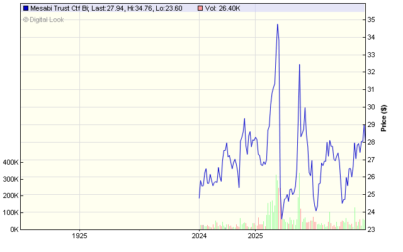Screen dimensions: 403x252
Task: Click the 28 price axis label
Action: tap(371, 142)
